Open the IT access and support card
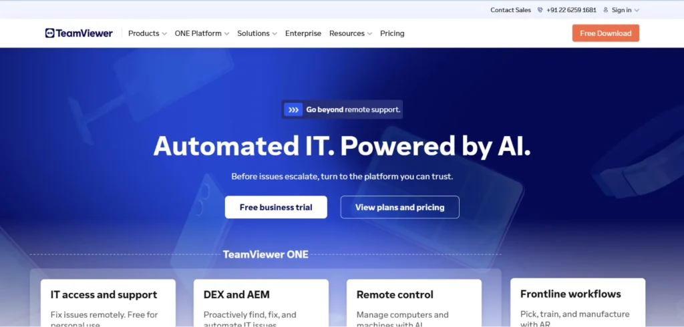The image size is (684, 327). 108,303
